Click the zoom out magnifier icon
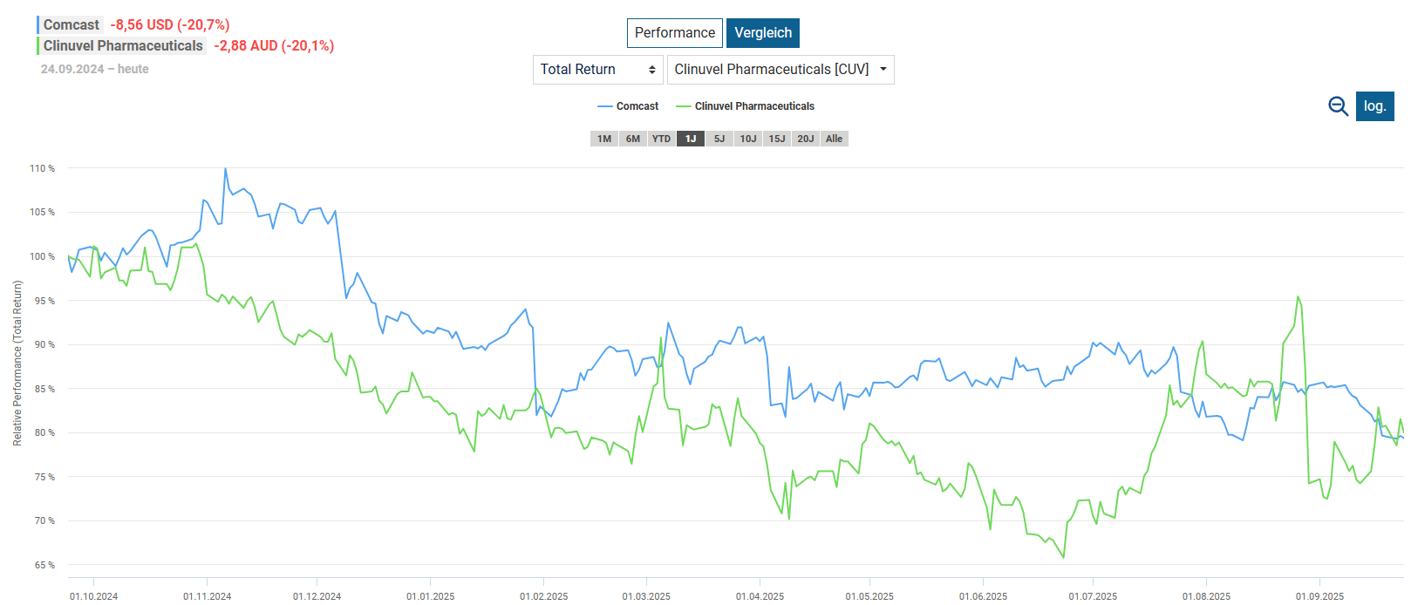1411x605 pixels. 1338,106
